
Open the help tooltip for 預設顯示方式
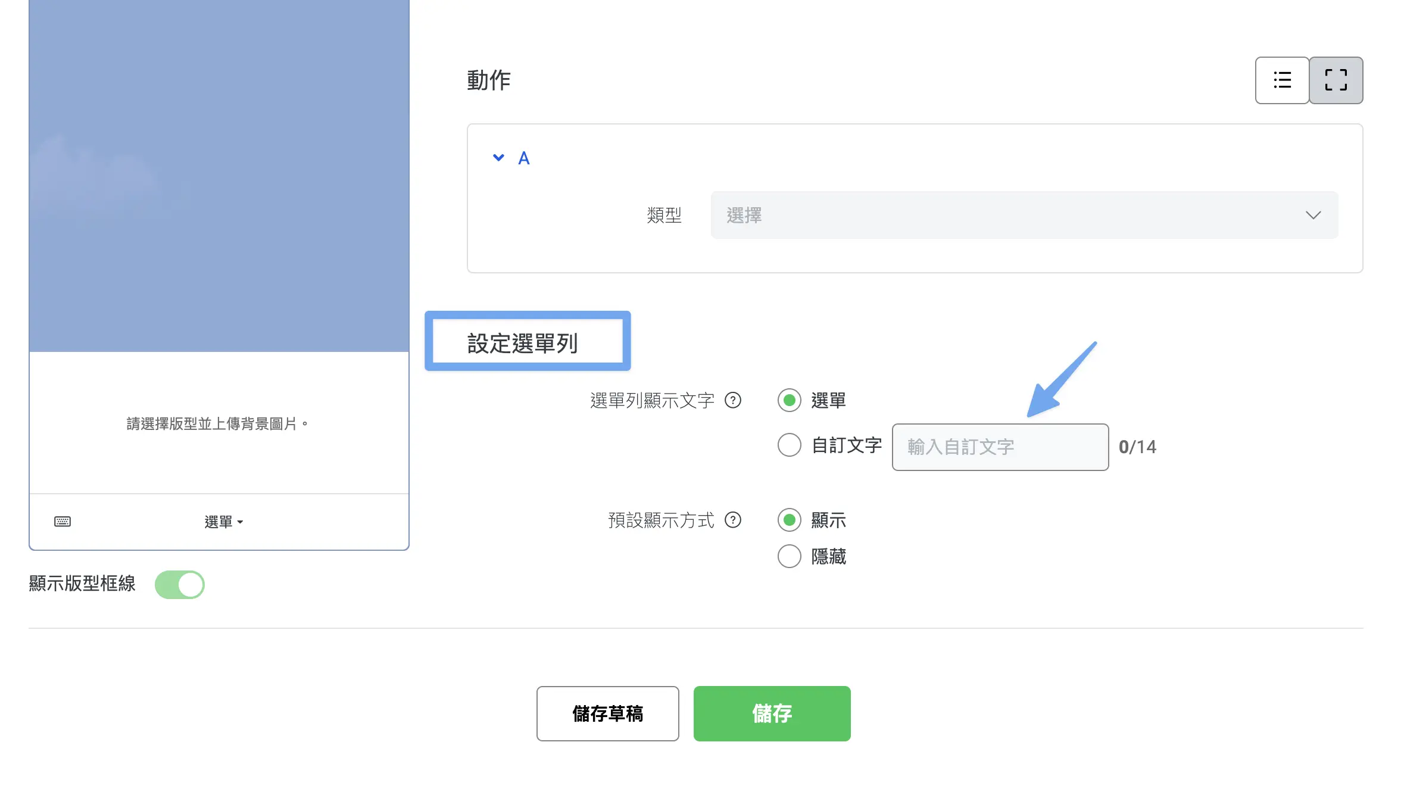[733, 520]
